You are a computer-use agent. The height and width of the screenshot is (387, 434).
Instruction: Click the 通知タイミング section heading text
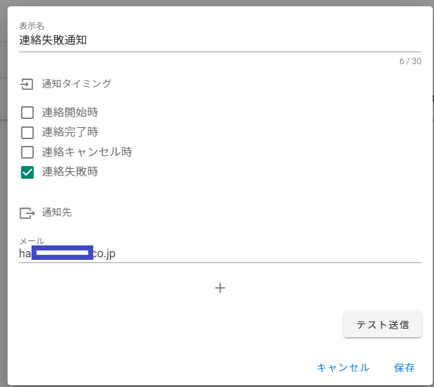tap(76, 84)
